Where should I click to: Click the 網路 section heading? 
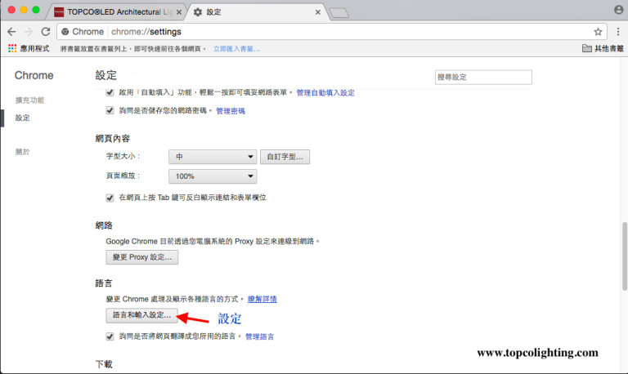104,225
